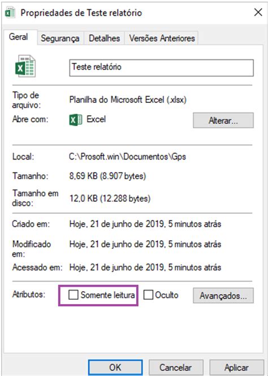Enable the Somente leitura checkbox
The image size is (268, 376).
click(x=73, y=295)
